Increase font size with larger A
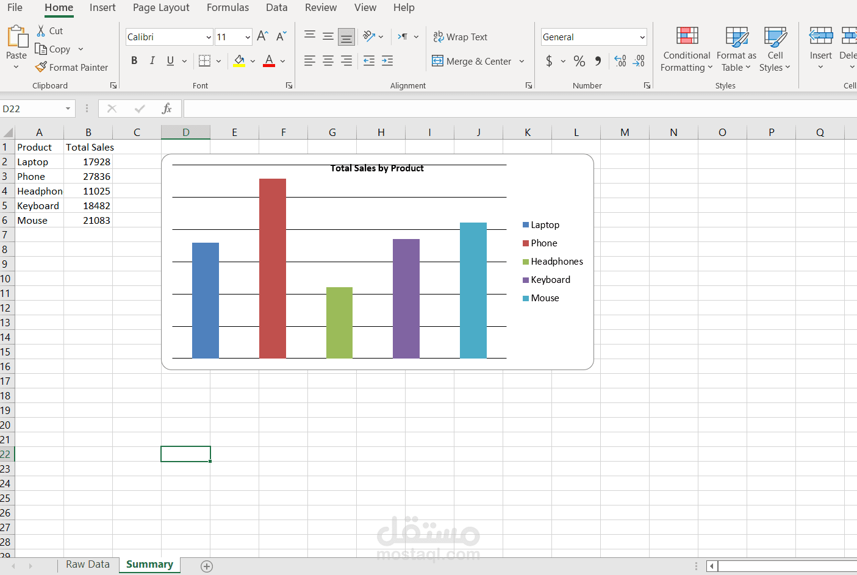This screenshot has height=575, width=857. (x=262, y=37)
